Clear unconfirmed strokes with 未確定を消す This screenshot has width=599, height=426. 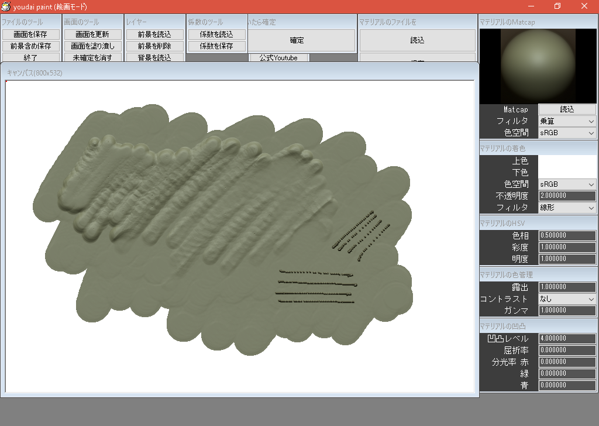[x=93, y=57]
